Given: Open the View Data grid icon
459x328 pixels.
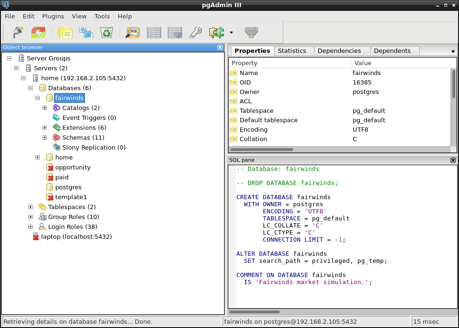Looking at the screenshot, I should pyautogui.click(x=154, y=32).
